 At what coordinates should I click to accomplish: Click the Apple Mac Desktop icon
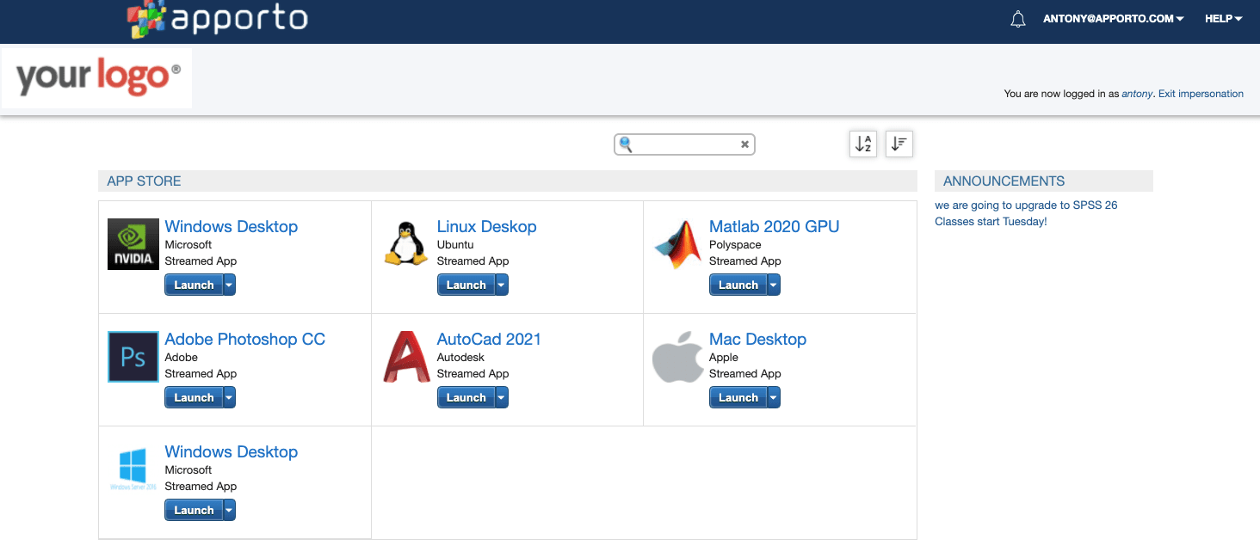[677, 357]
